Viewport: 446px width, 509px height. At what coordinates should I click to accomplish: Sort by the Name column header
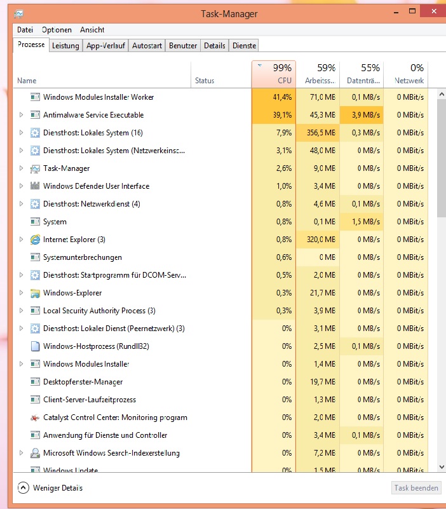[102, 74]
